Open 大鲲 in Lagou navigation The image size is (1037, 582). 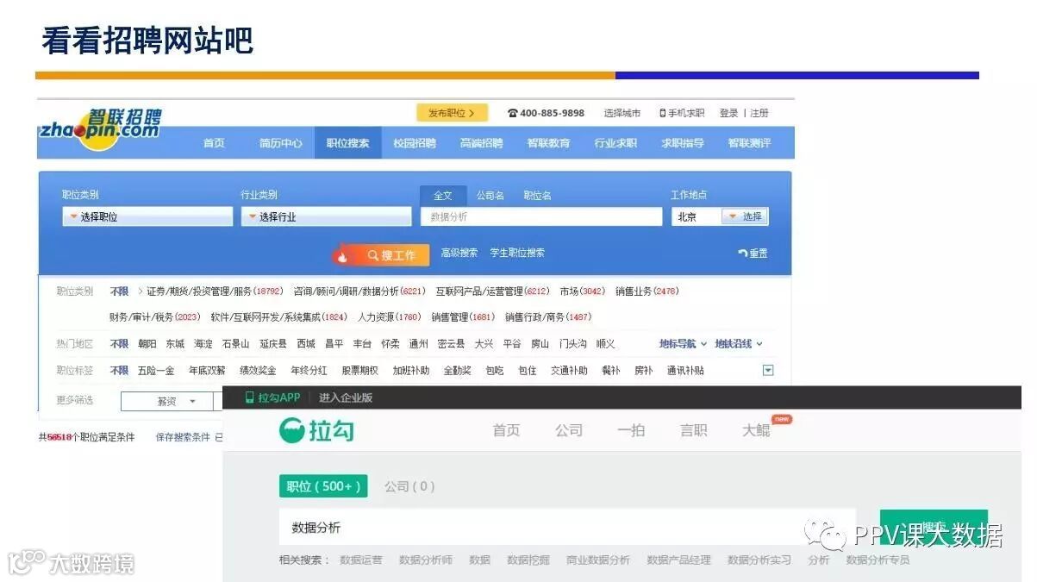click(756, 430)
